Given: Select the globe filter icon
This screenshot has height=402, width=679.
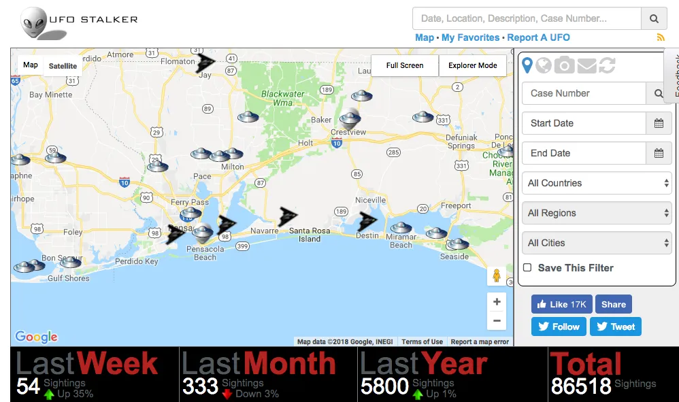Looking at the screenshot, I should [544, 65].
